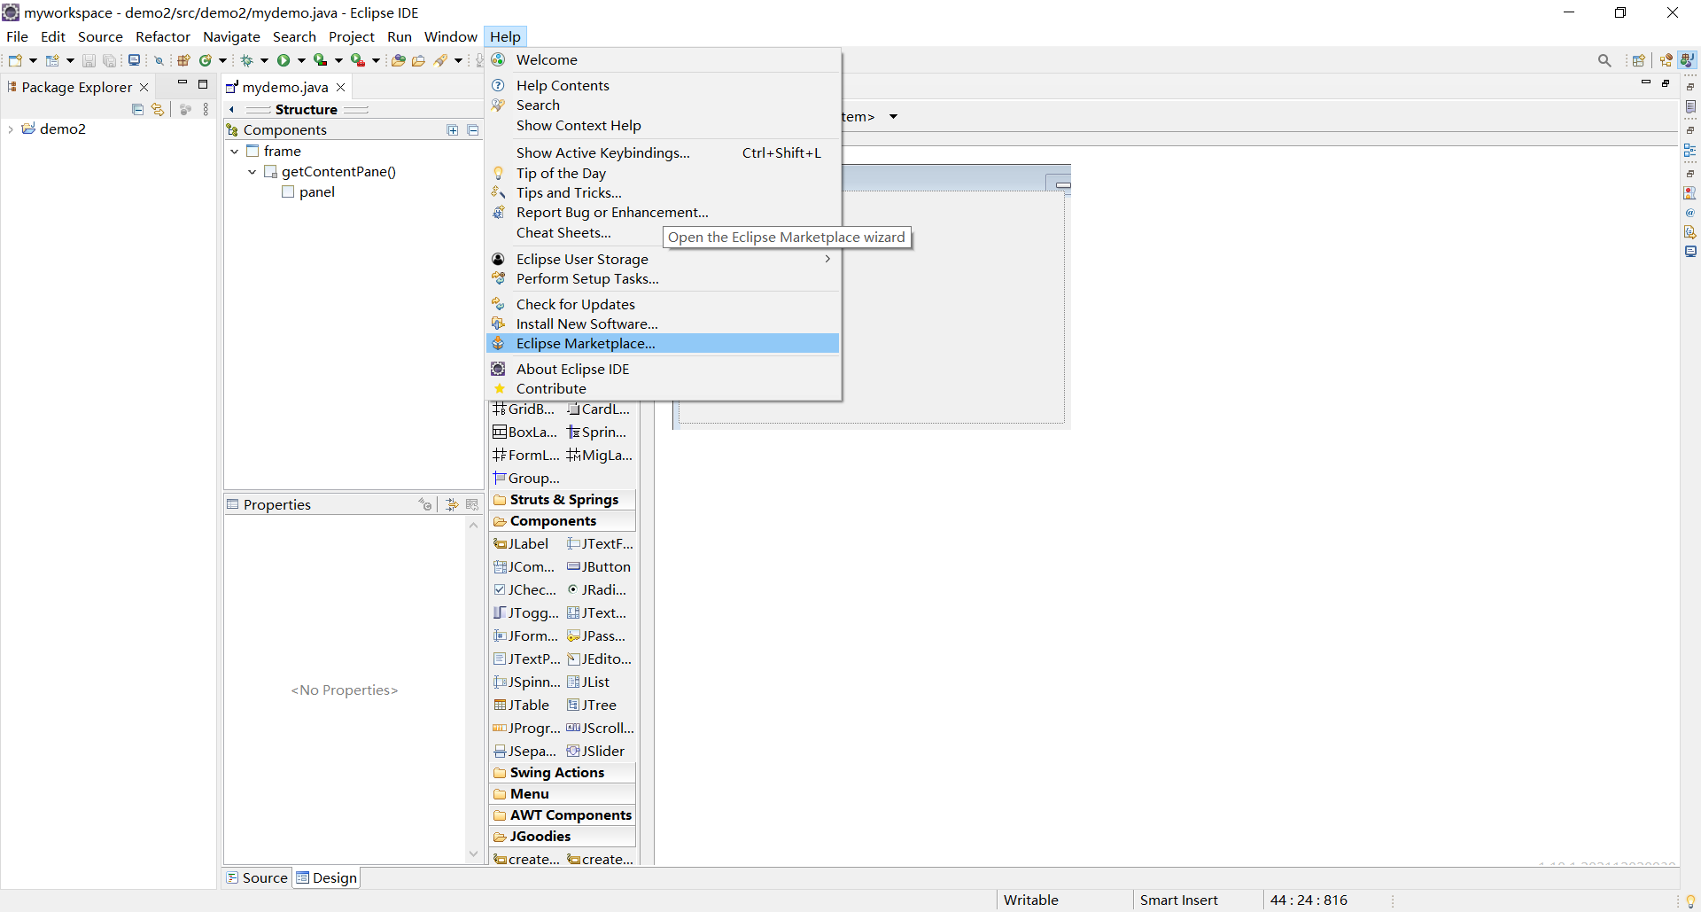Minimize the Package Explorer view
Screen dimensions: 1701x912
[x=183, y=82]
